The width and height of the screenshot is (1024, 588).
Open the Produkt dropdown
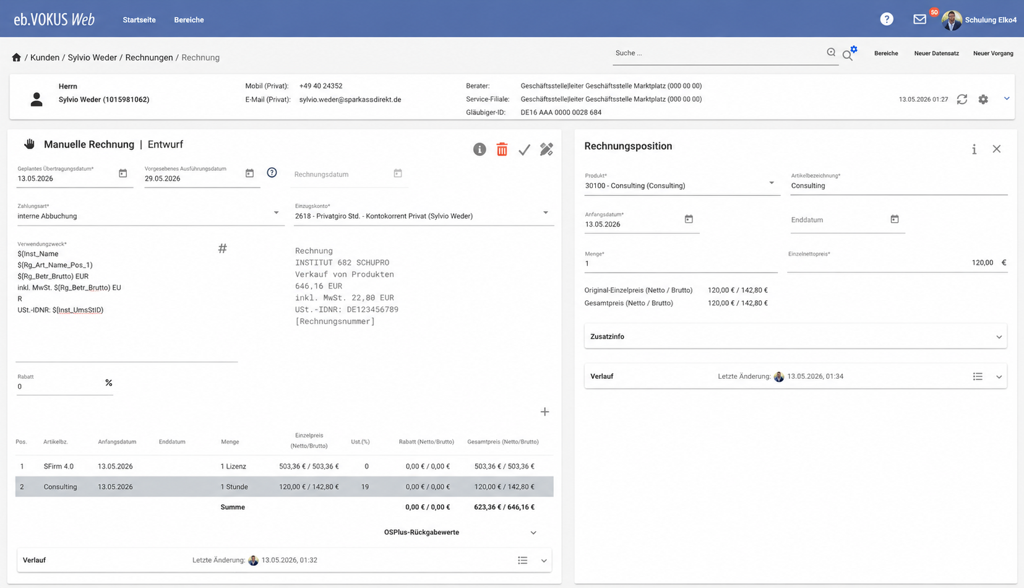[x=682, y=183]
